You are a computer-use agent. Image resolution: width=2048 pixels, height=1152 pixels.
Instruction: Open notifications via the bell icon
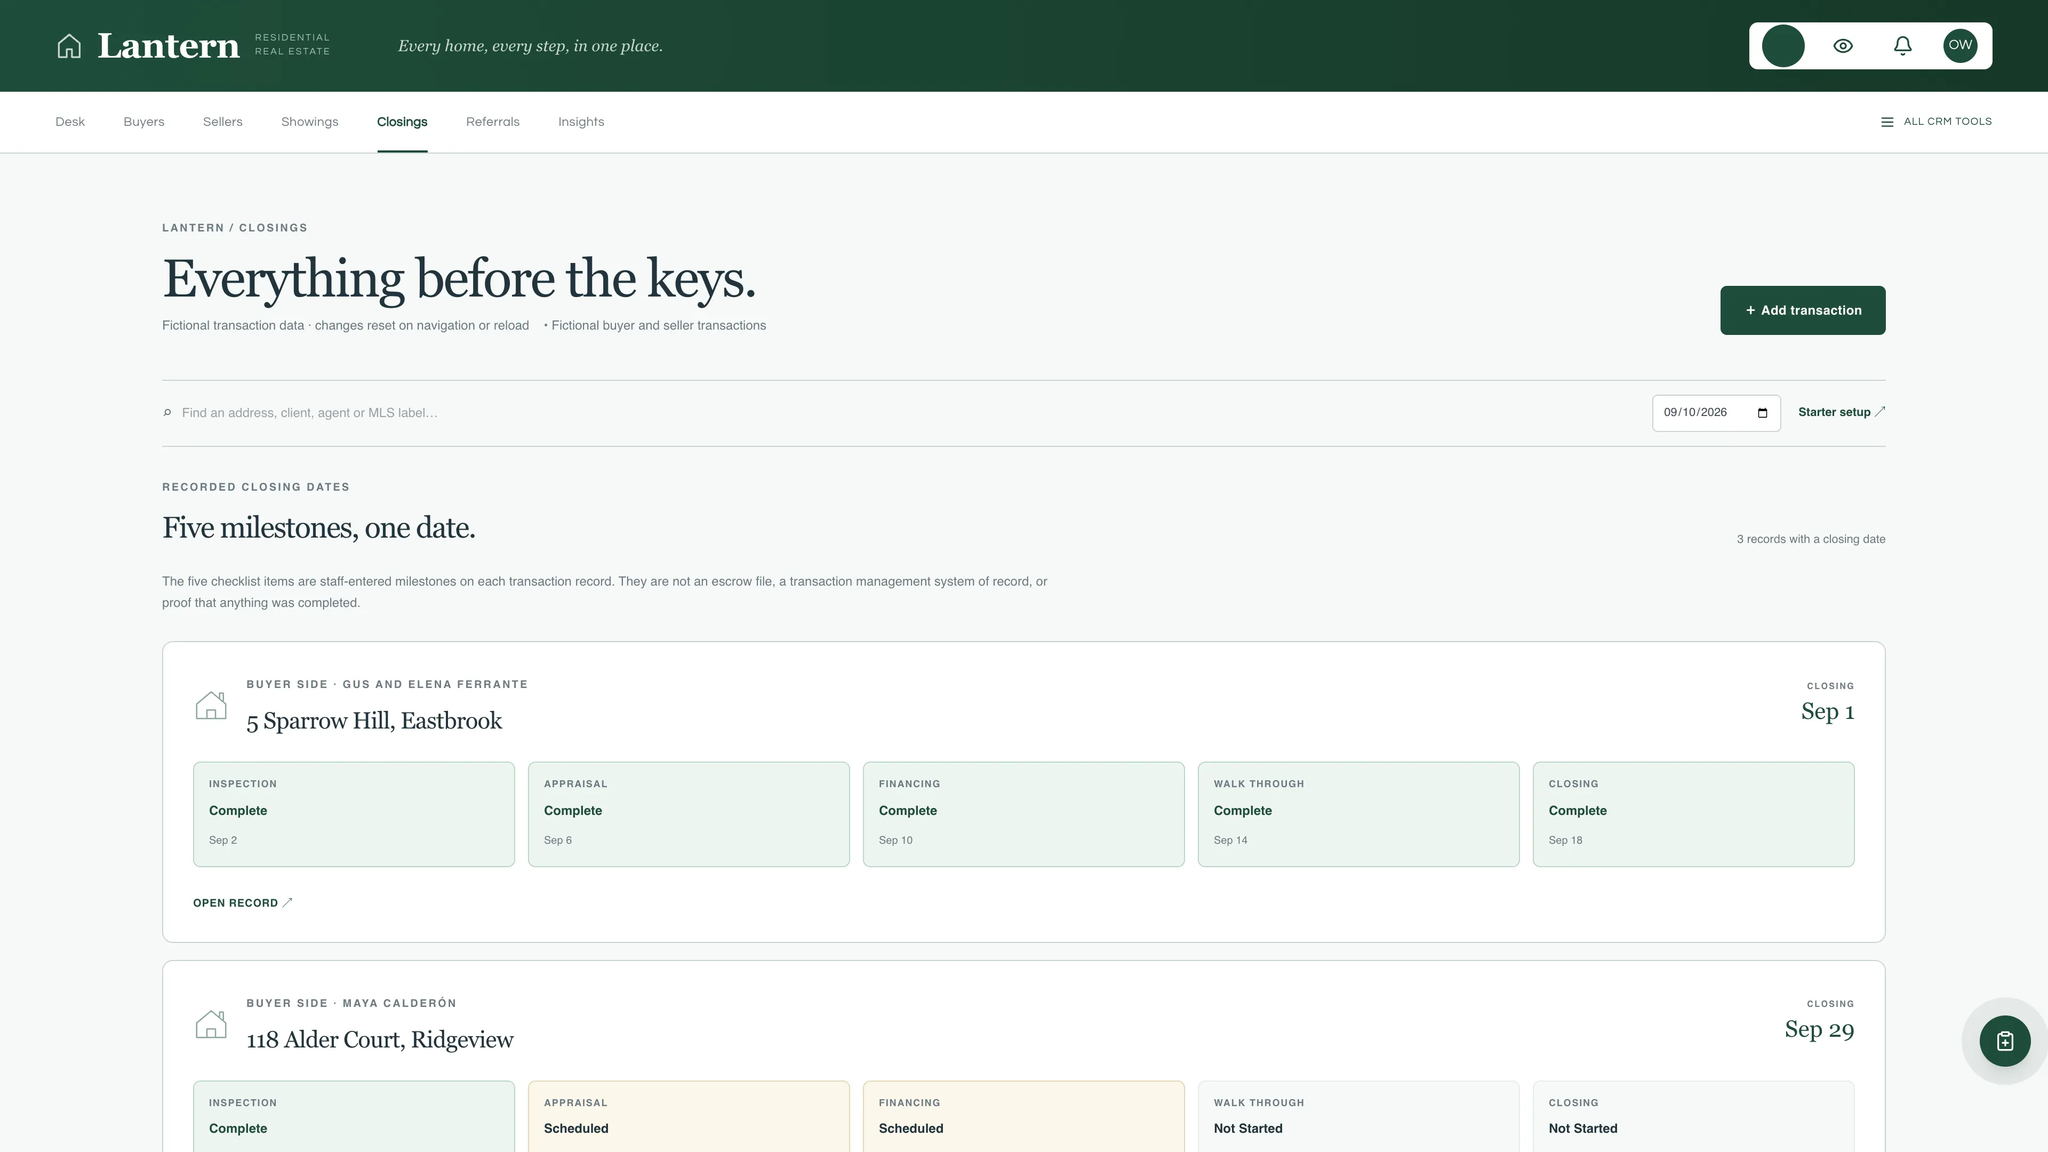point(1902,46)
